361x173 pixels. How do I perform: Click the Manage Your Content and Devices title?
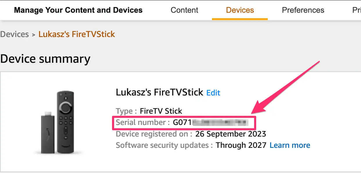coord(78,10)
